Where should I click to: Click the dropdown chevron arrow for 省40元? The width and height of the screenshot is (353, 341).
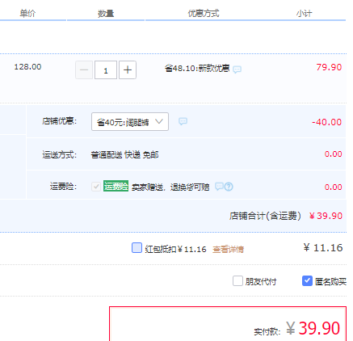(159, 122)
